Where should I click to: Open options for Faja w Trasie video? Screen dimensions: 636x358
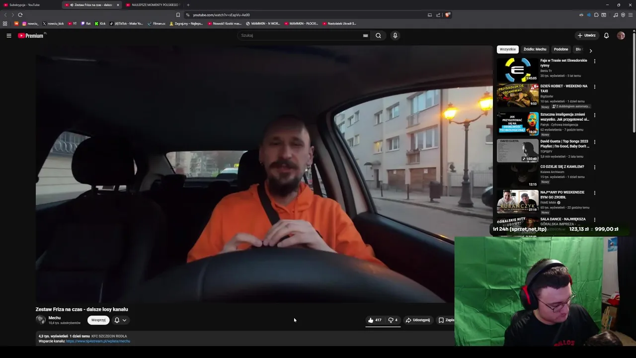coord(595,61)
